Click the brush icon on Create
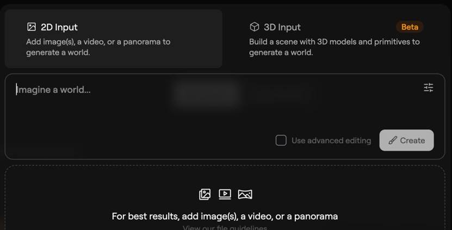452x230 pixels. (392, 140)
